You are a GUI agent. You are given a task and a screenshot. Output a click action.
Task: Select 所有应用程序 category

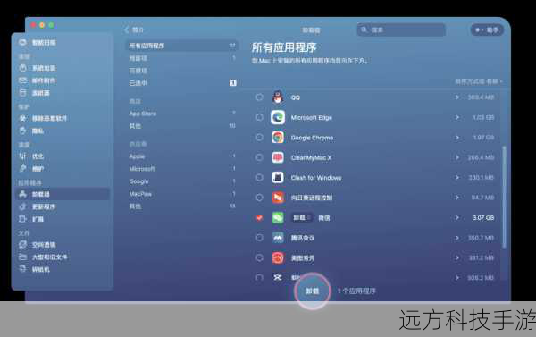point(182,46)
